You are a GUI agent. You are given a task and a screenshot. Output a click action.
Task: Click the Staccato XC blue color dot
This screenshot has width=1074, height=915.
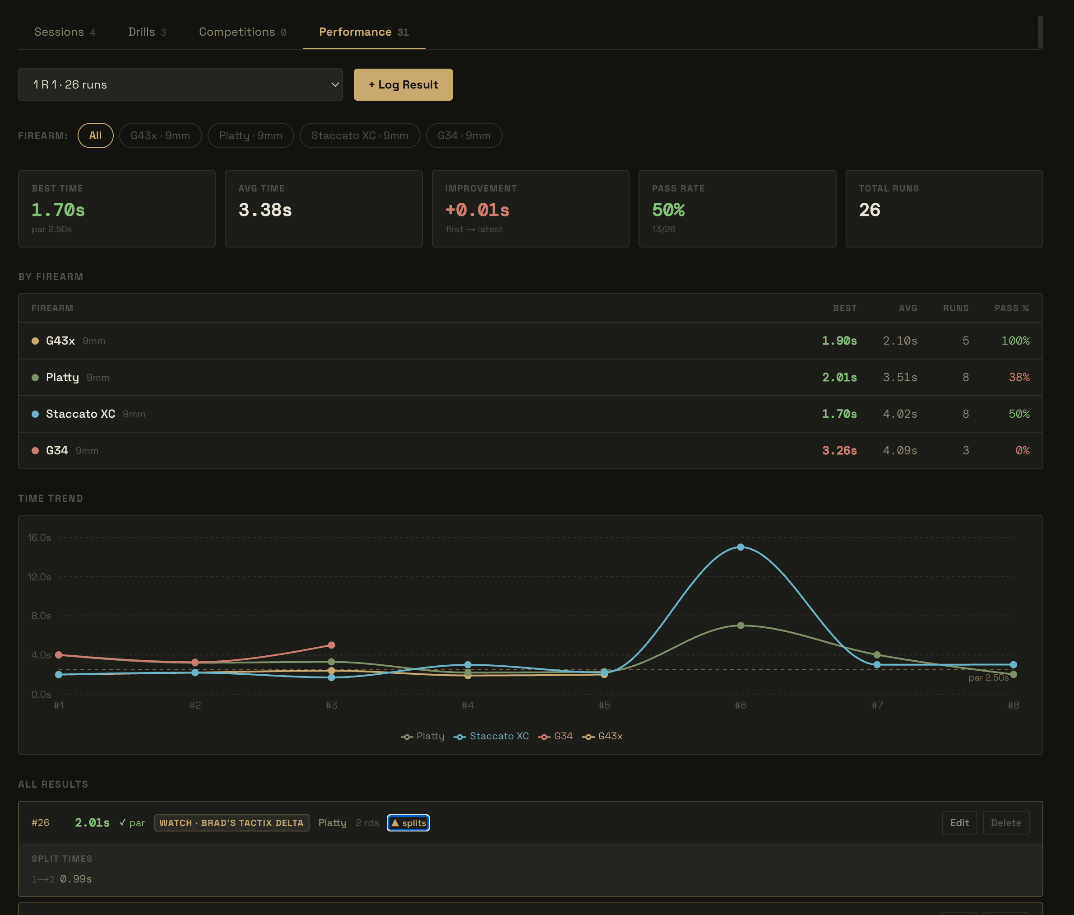[x=35, y=414]
